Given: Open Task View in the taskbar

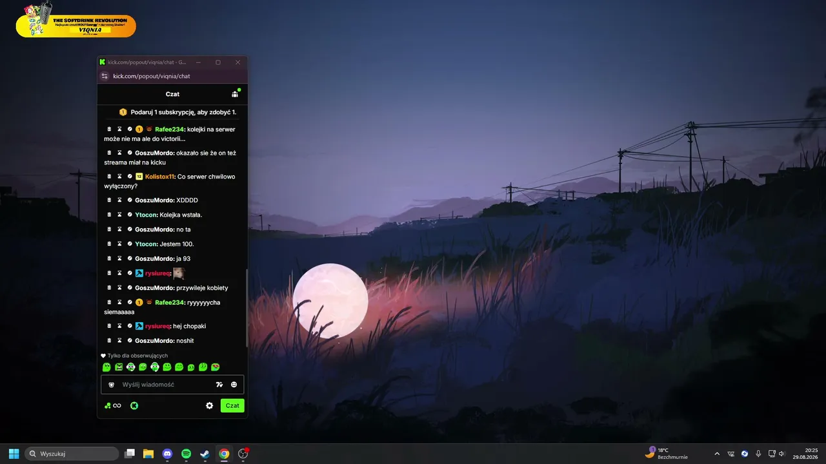Looking at the screenshot, I should click(x=130, y=454).
